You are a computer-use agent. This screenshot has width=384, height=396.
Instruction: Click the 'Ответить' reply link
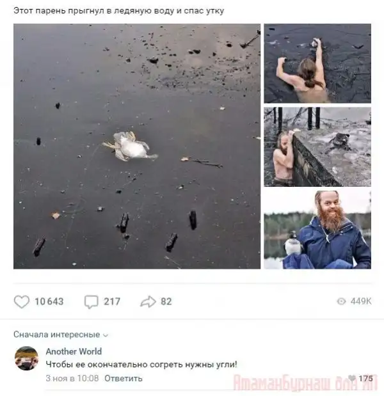(x=124, y=378)
